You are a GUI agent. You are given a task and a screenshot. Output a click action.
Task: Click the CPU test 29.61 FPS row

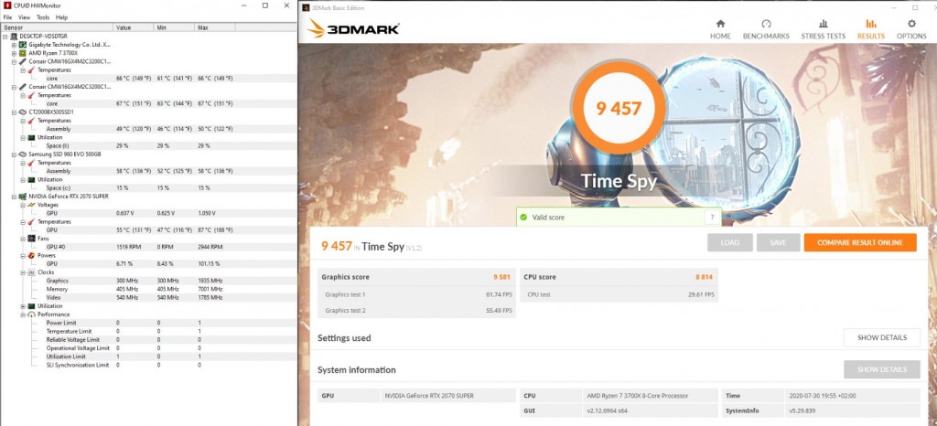(x=619, y=294)
